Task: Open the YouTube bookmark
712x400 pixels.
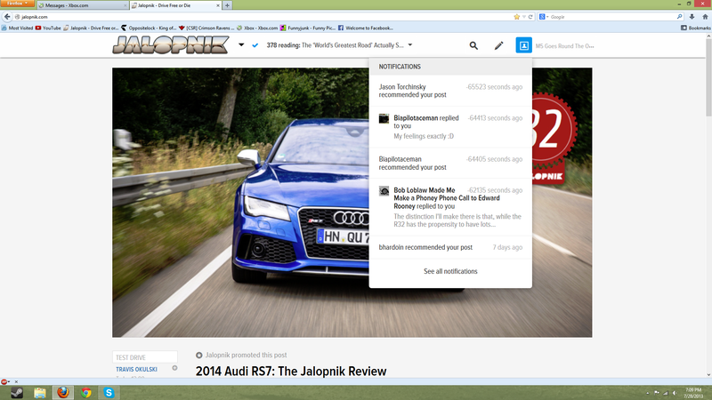Action: pyautogui.click(x=48, y=28)
